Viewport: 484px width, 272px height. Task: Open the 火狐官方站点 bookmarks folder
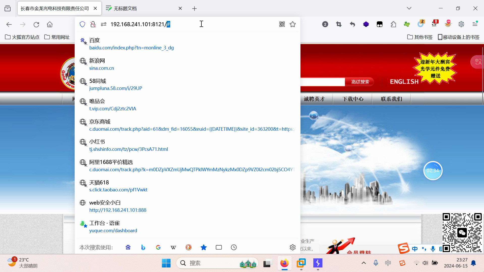22,37
